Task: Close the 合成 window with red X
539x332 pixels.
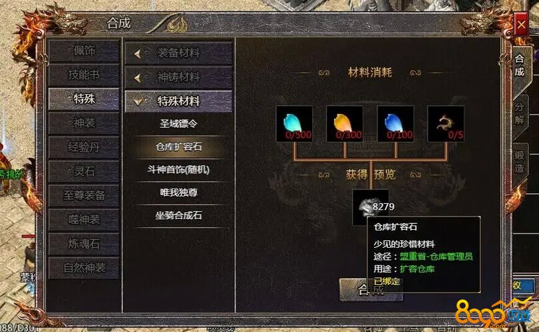Action: click(x=521, y=25)
